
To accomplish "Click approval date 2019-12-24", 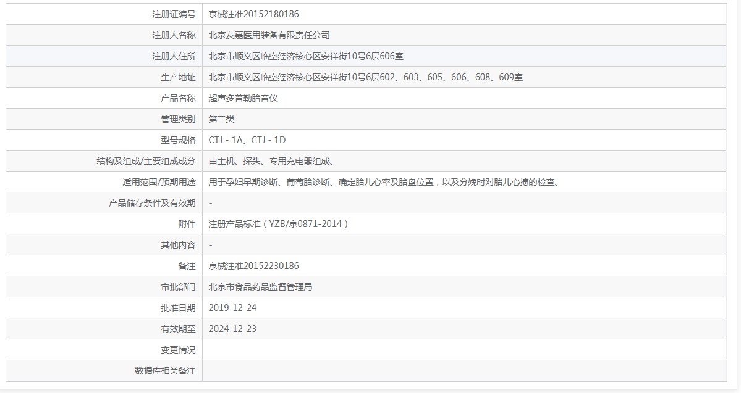I will 232,308.
